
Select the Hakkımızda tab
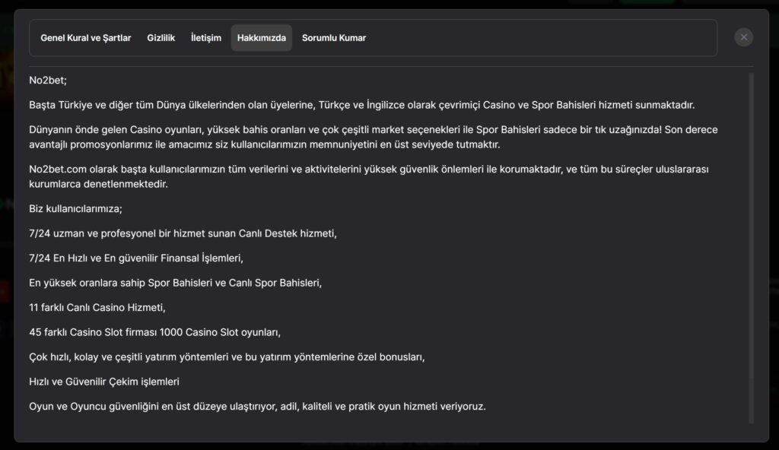pyautogui.click(x=262, y=38)
